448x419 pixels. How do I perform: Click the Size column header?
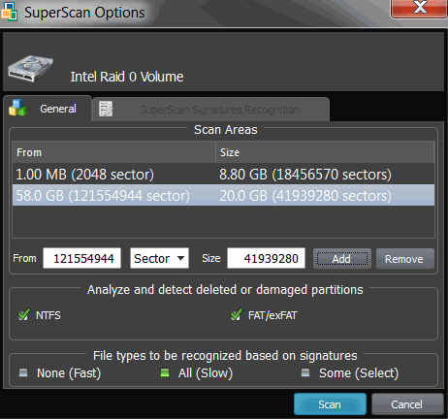[x=325, y=152]
